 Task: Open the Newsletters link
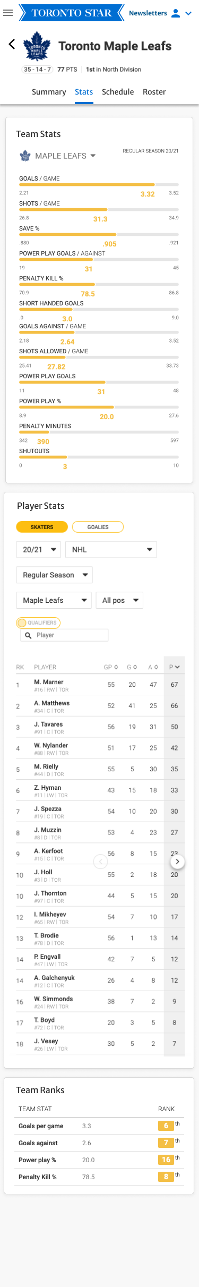coord(148,13)
